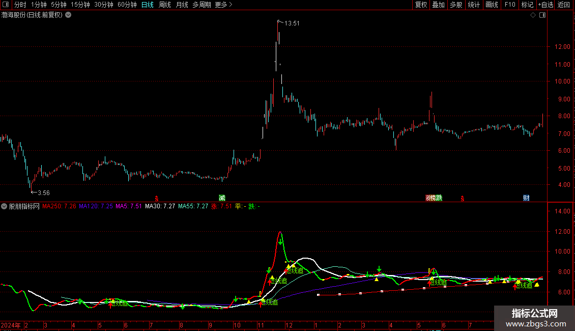Click the 返回 back button
The image size is (575, 331).
point(564,5)
